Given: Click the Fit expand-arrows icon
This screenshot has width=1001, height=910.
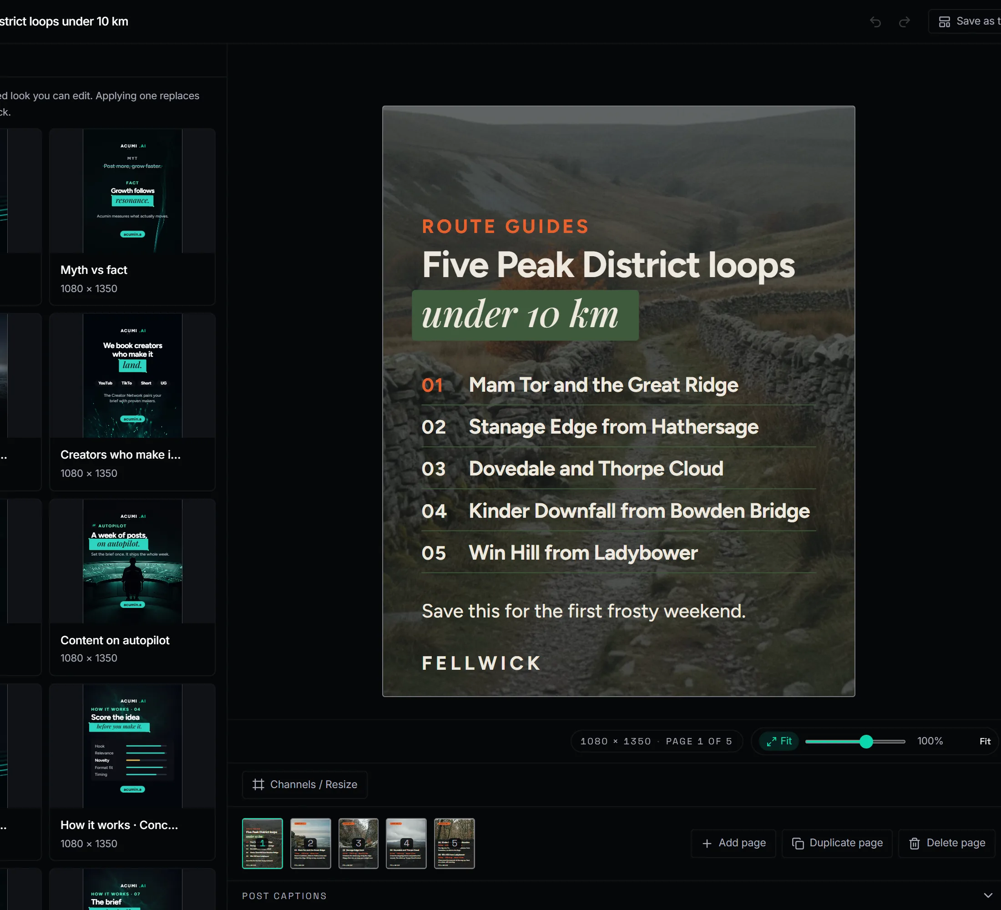Looking at the screenshot, I should 772,742.
